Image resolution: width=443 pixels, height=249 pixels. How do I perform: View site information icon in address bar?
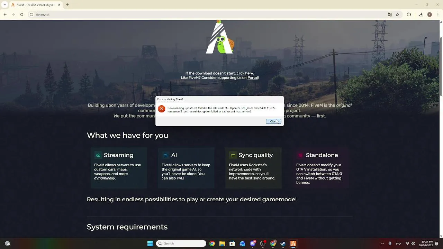pos(31,15)
